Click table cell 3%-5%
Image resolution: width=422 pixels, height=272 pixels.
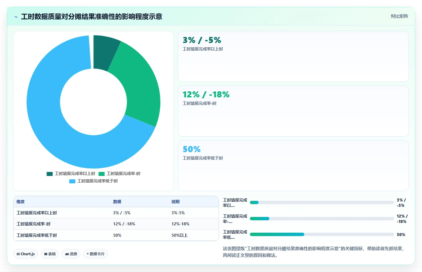tap(193, 213)
